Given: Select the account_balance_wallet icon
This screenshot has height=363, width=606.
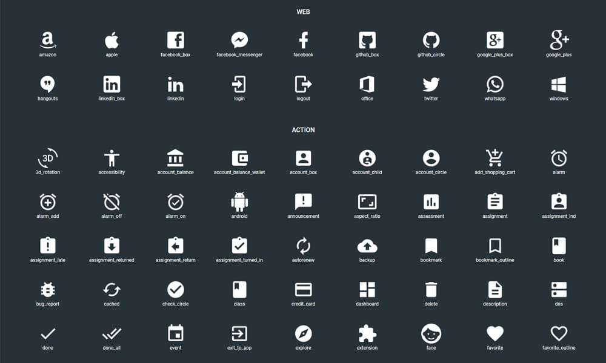Looking at the screenshot, I should 239,158.
